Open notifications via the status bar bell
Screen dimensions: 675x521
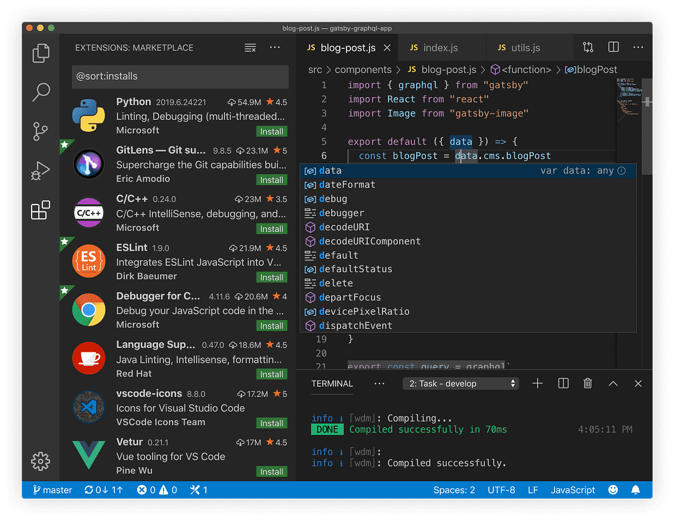click(x=635, y=490)
